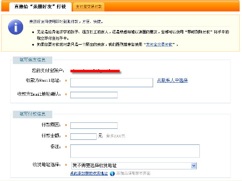Focus the 收款方Email地址确认 field

94,95
